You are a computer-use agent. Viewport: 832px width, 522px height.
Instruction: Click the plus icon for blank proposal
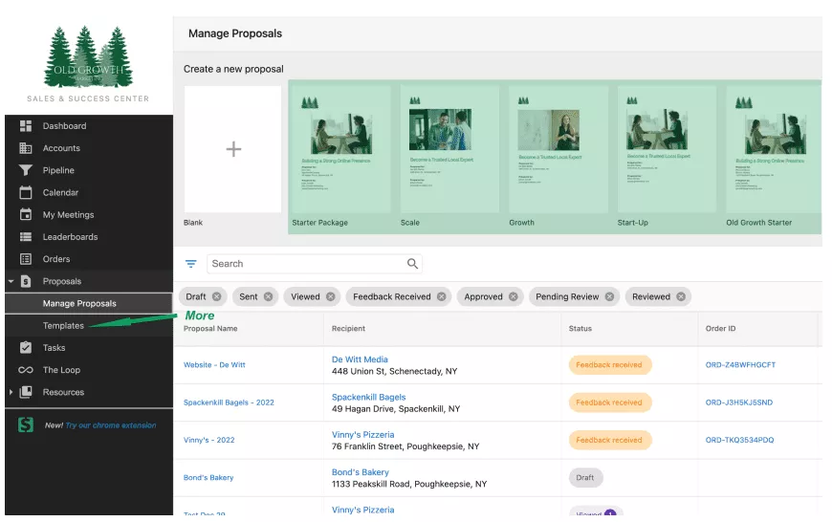click(233, 149)
